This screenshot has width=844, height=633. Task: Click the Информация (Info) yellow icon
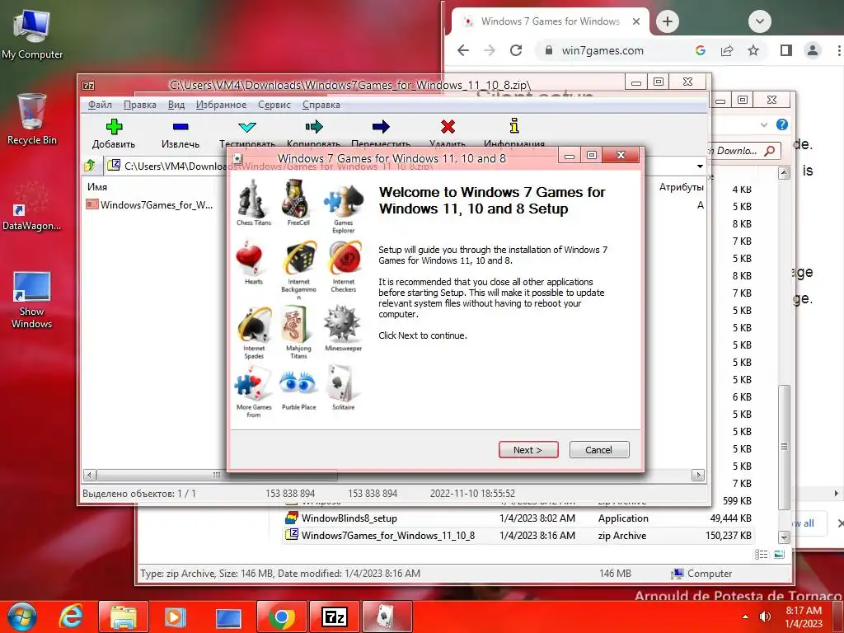pos(514,126)
